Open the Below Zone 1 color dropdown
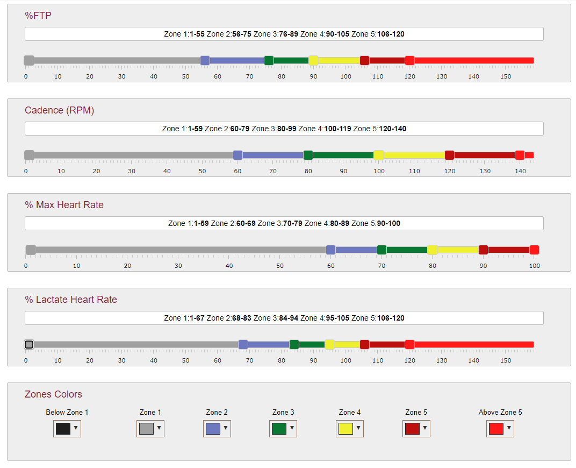This screenshot has width=576, height=468. point(67,429)
